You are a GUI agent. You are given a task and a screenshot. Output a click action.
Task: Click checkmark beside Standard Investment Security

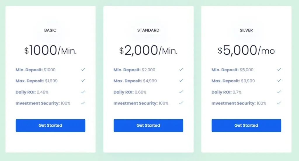[181, 103]
